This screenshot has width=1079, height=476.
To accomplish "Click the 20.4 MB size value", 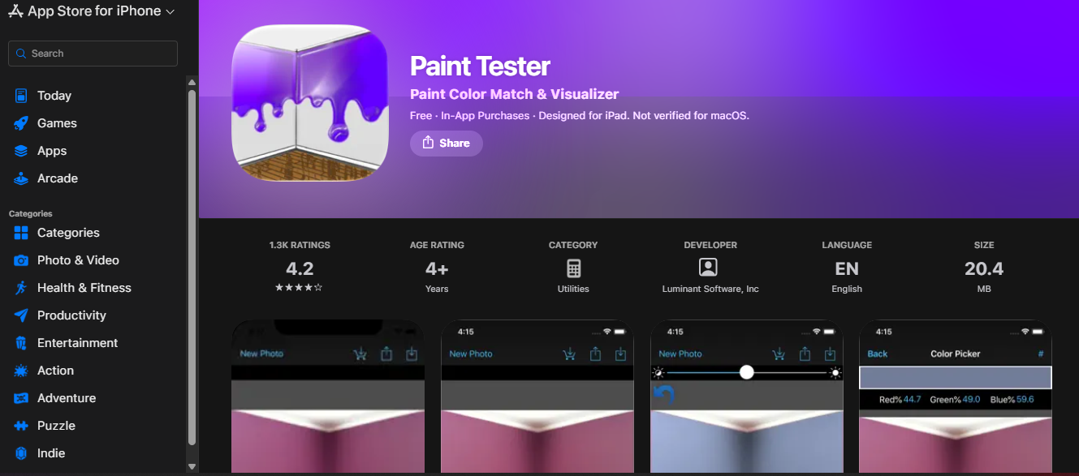I will tap(984, 268).
